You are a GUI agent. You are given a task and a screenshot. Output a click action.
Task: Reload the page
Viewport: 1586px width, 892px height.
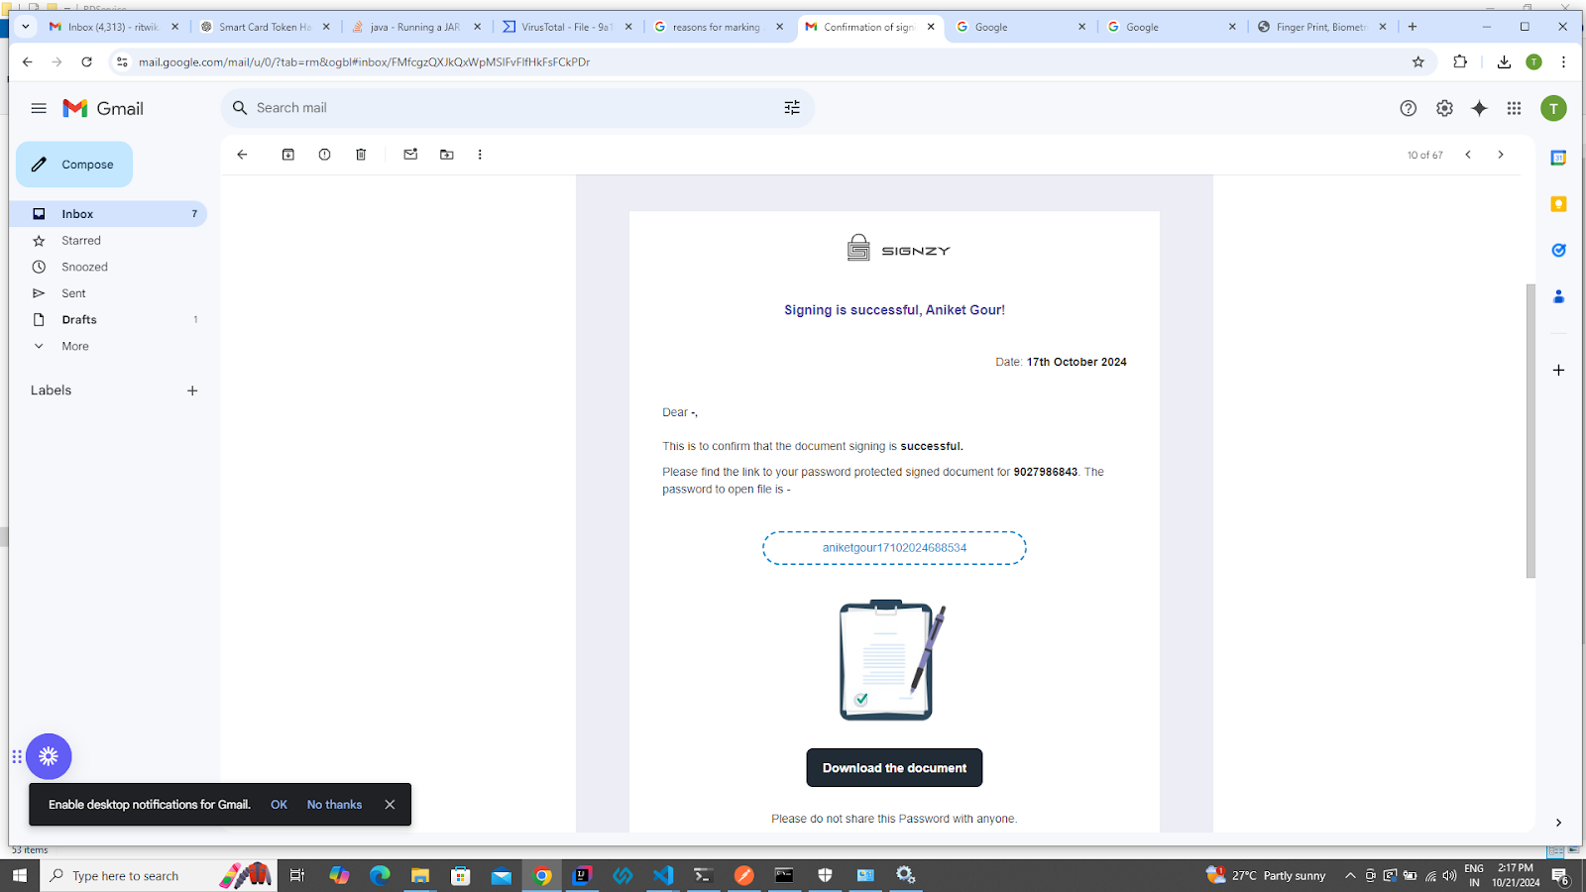click(x=86, y=61)
